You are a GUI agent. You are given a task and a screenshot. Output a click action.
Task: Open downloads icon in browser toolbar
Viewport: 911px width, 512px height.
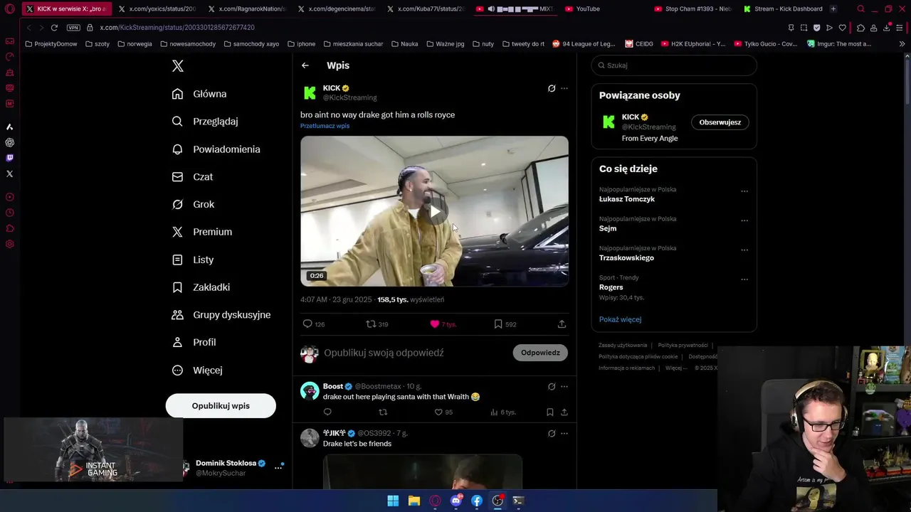887,28
